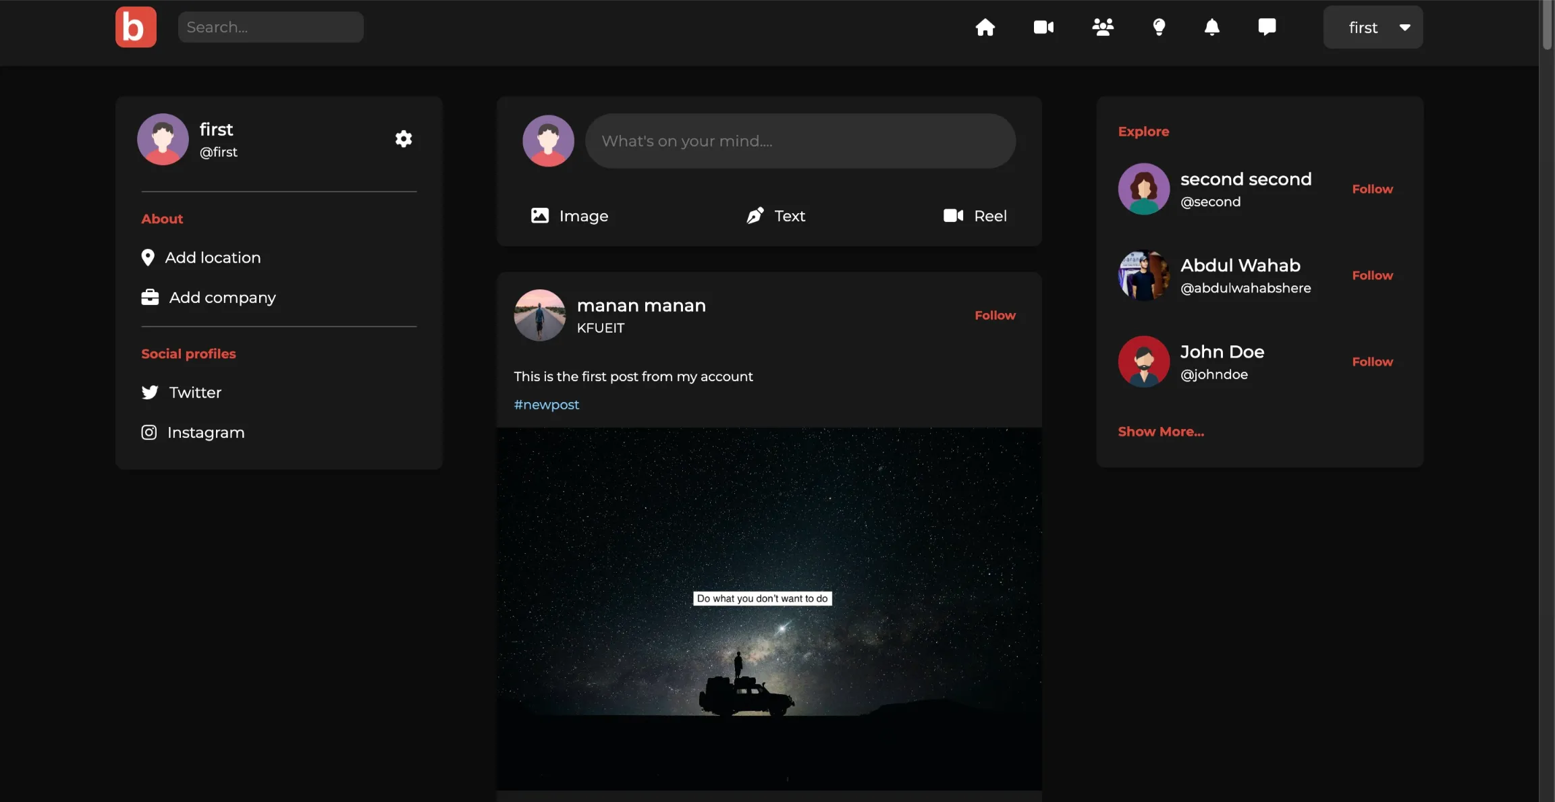The width and height of the screenshot is (1555, 802).
Task: Choose Text post type
Action: (x=776, y=216)
